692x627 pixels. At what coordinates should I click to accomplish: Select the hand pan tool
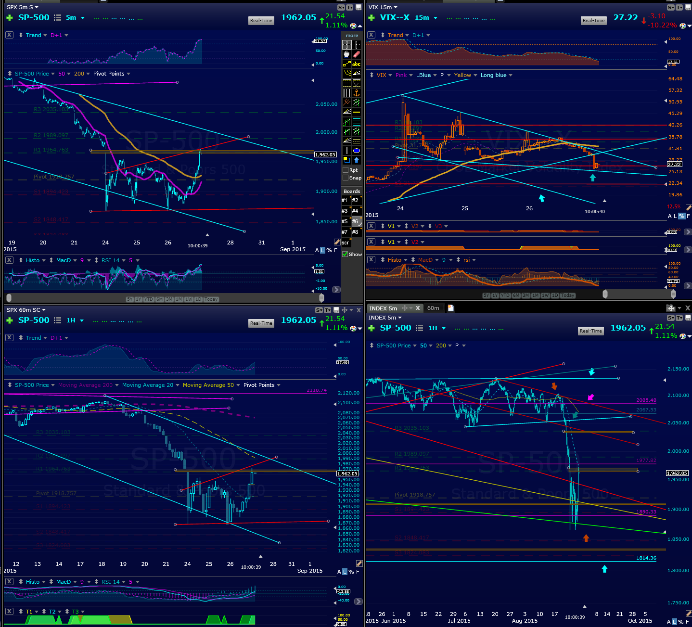[x=347, y=54]
